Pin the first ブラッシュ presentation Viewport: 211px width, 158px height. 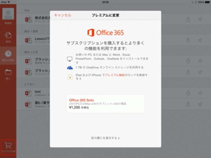coord(200,61)
